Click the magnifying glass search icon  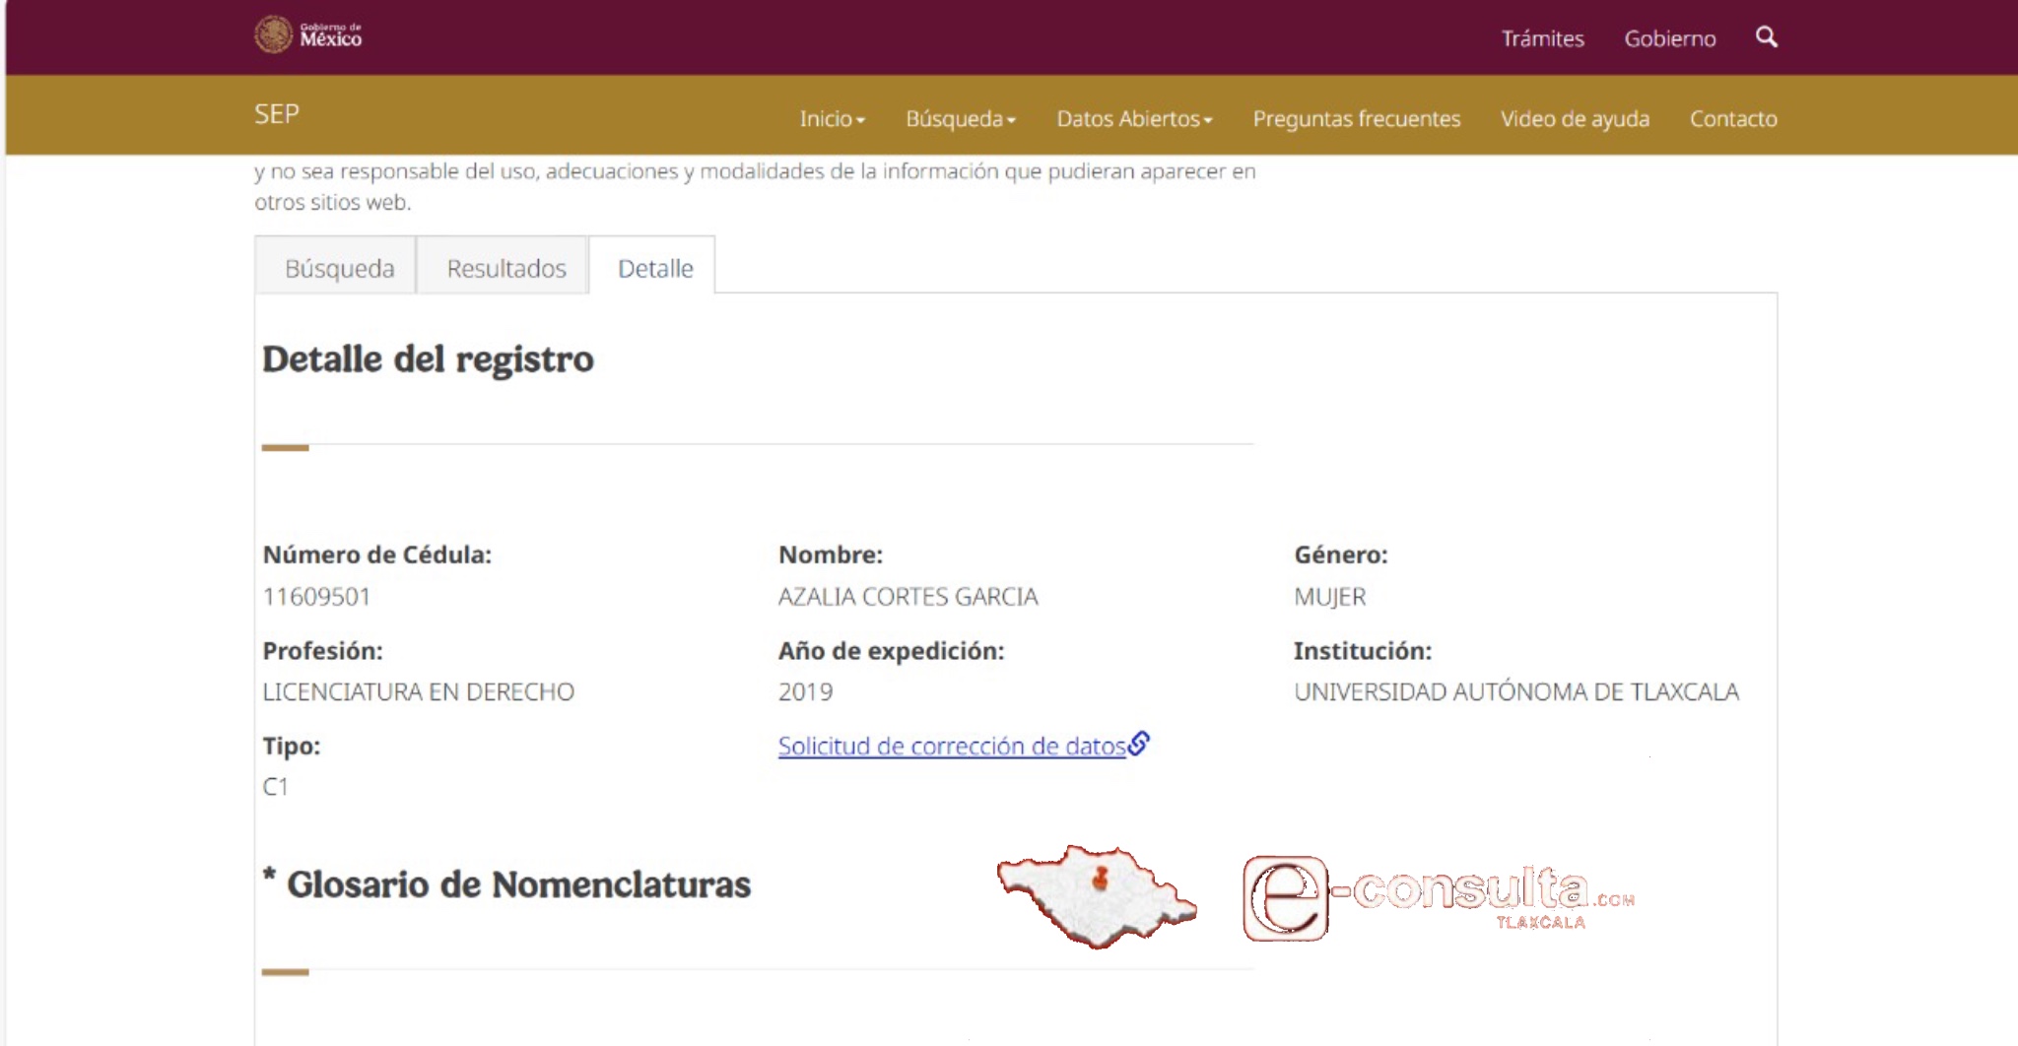click(x=1766, y=37)
